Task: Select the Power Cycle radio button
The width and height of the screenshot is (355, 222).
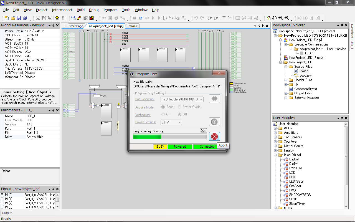Action: tap(180, 107)
